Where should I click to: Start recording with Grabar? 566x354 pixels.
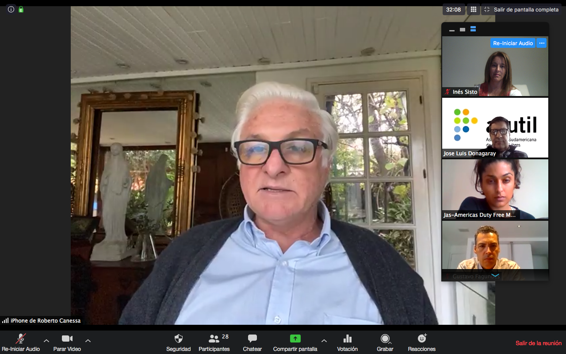coord(385,339)
